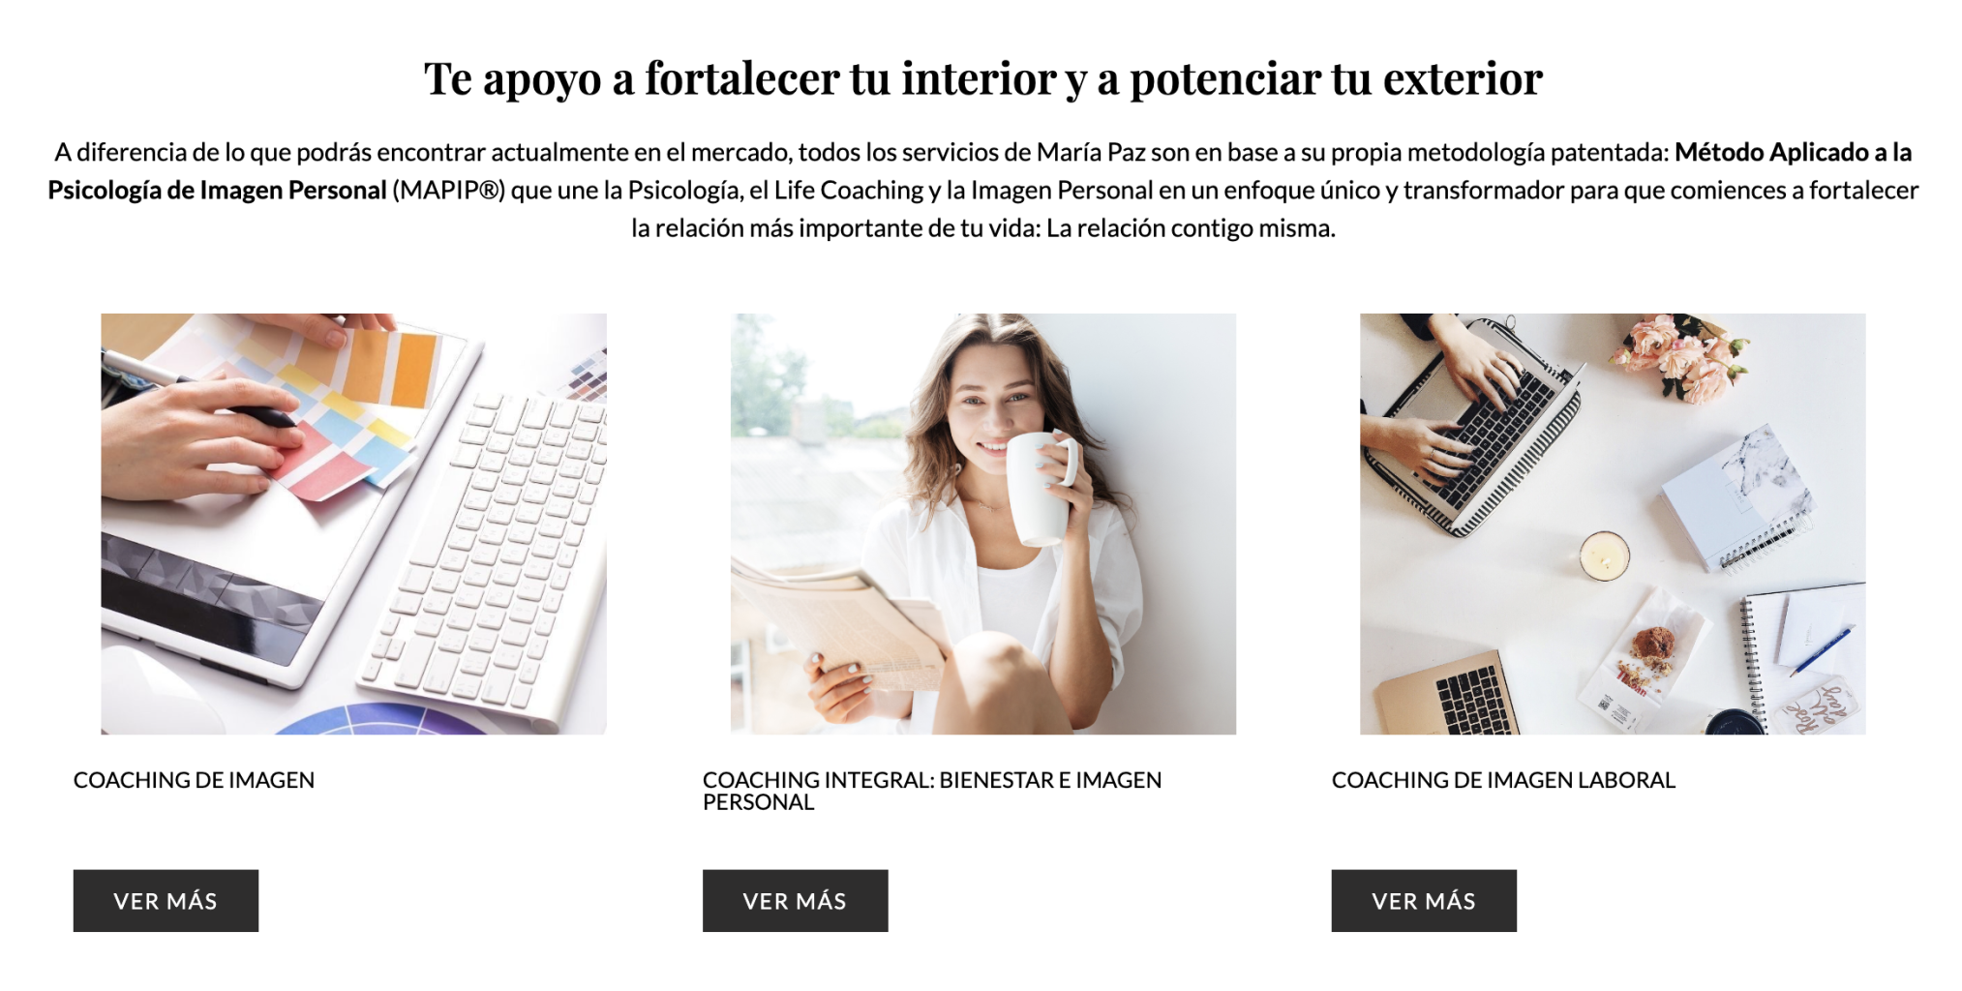Click VER MÁS under Coaching Integral

pyautogui.click(x=795, y=901)
